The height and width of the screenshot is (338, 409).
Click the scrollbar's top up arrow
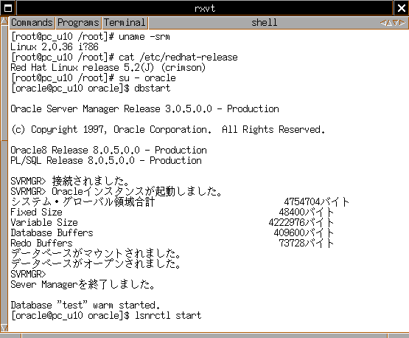[x=4, y=21]
